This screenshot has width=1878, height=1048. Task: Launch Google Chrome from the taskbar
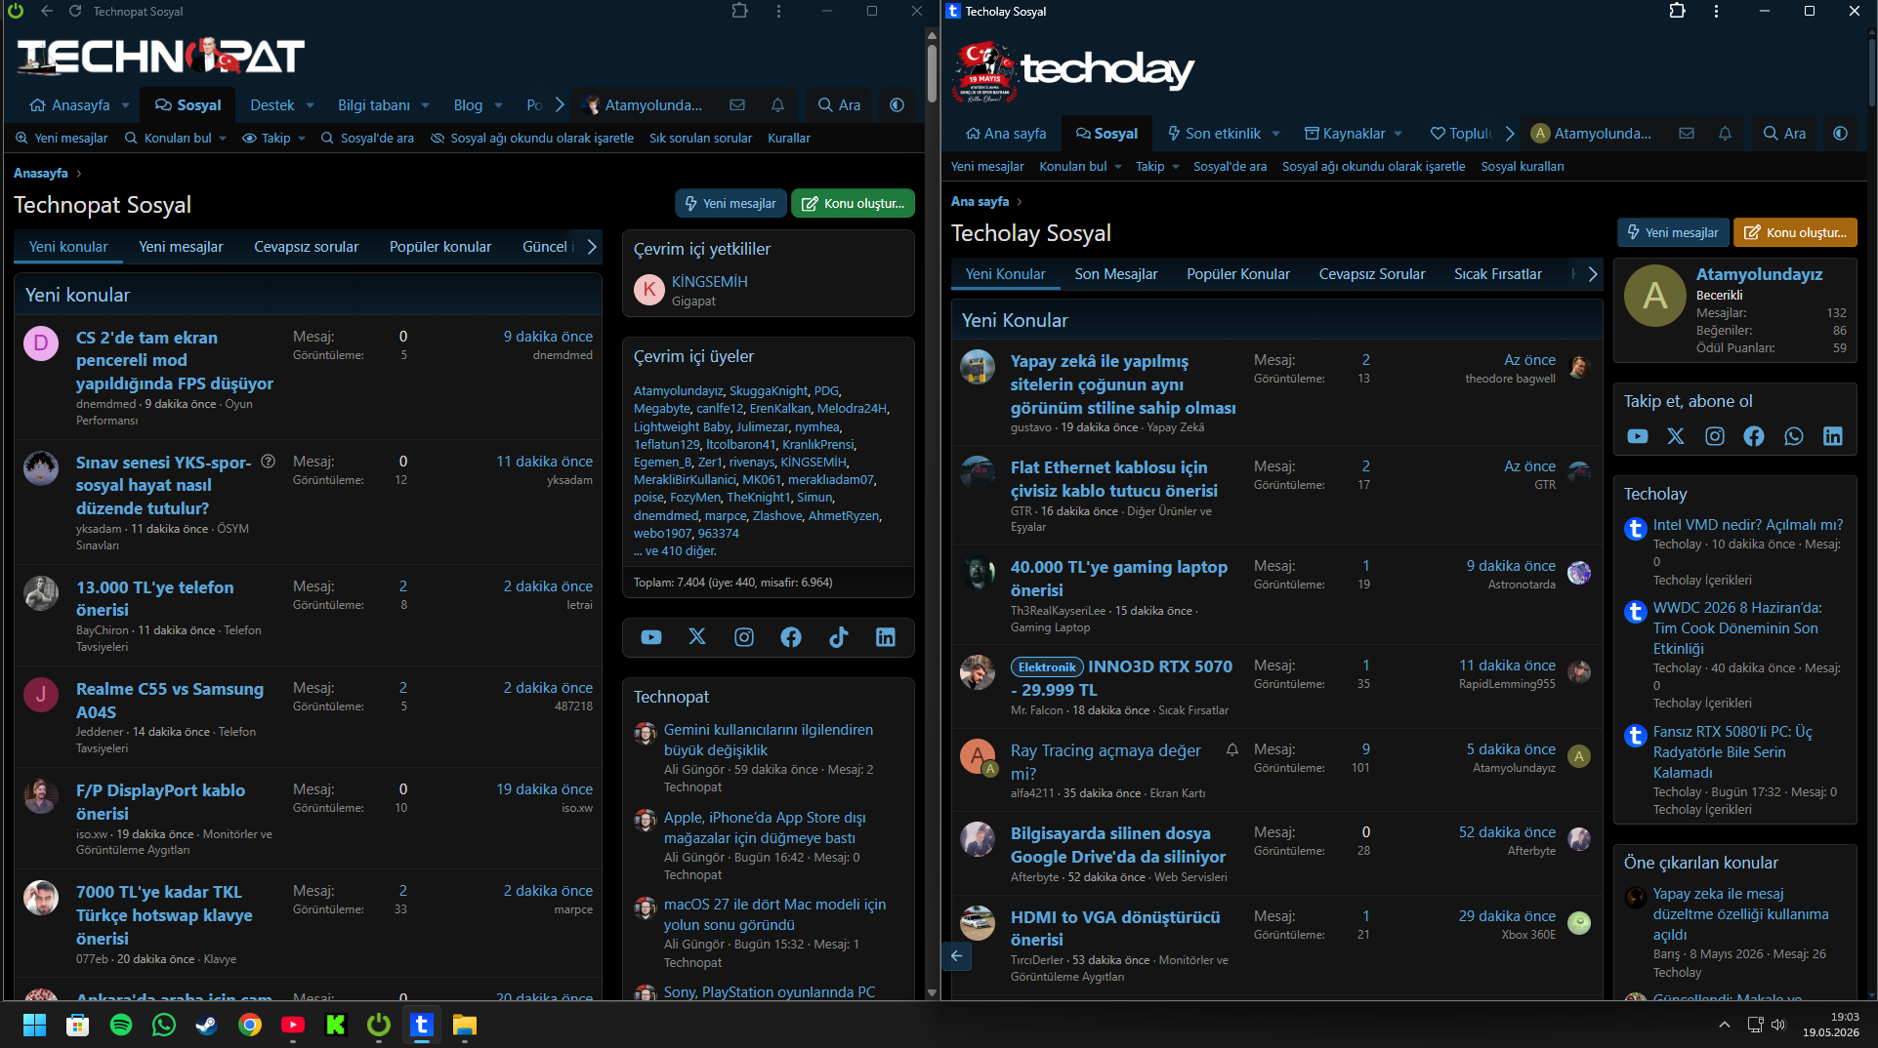pyautogui.click(x=250, y=1025)
